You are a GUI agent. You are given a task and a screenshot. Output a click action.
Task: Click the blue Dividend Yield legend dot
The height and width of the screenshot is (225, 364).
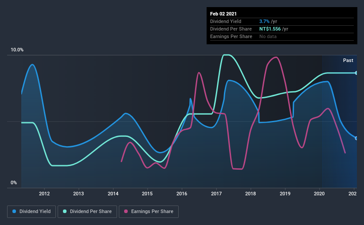(x=14, y=211)
